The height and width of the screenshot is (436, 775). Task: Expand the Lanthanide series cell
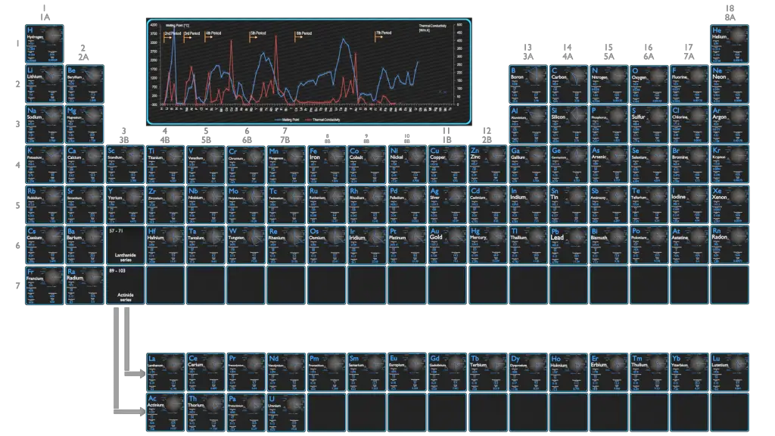tap(124, 244)
